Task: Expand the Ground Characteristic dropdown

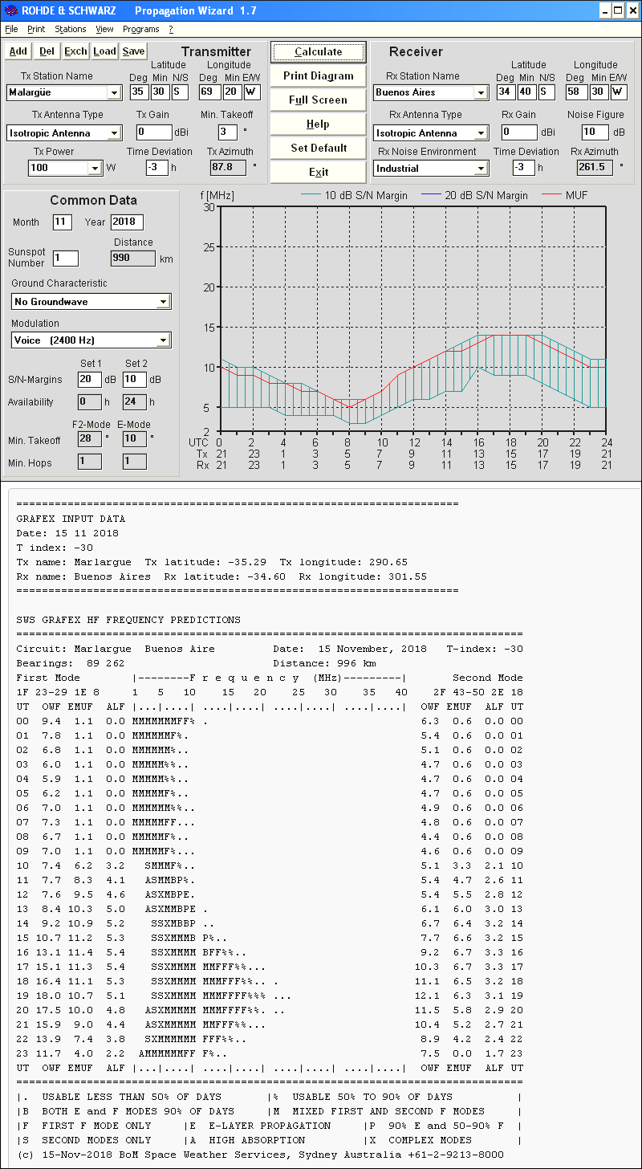Action: pos(164,302)
